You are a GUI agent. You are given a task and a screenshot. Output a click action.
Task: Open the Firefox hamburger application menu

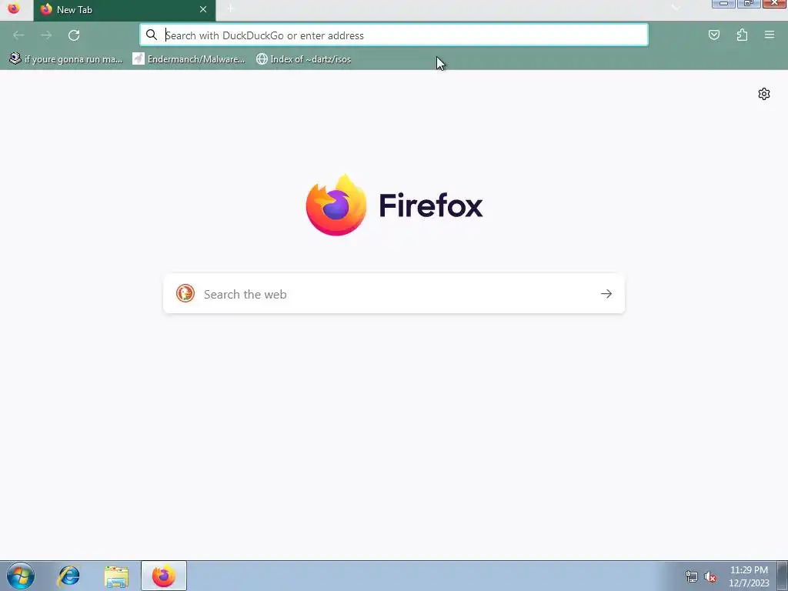click(x=770, y=35)
